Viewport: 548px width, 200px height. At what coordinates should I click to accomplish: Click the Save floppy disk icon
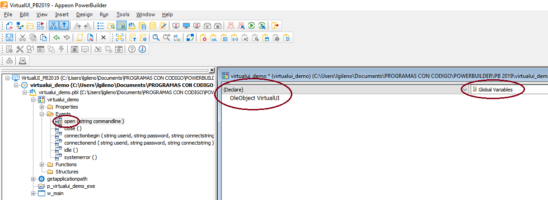[9, 37]
